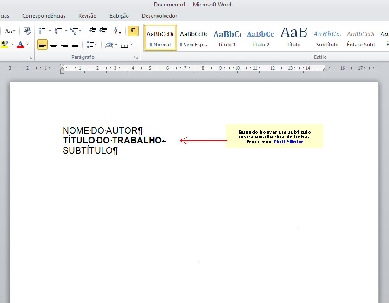The height and width of the screenshot is (303, 389).
Task: Click the Sort A-Z icon
Action: 118,31
